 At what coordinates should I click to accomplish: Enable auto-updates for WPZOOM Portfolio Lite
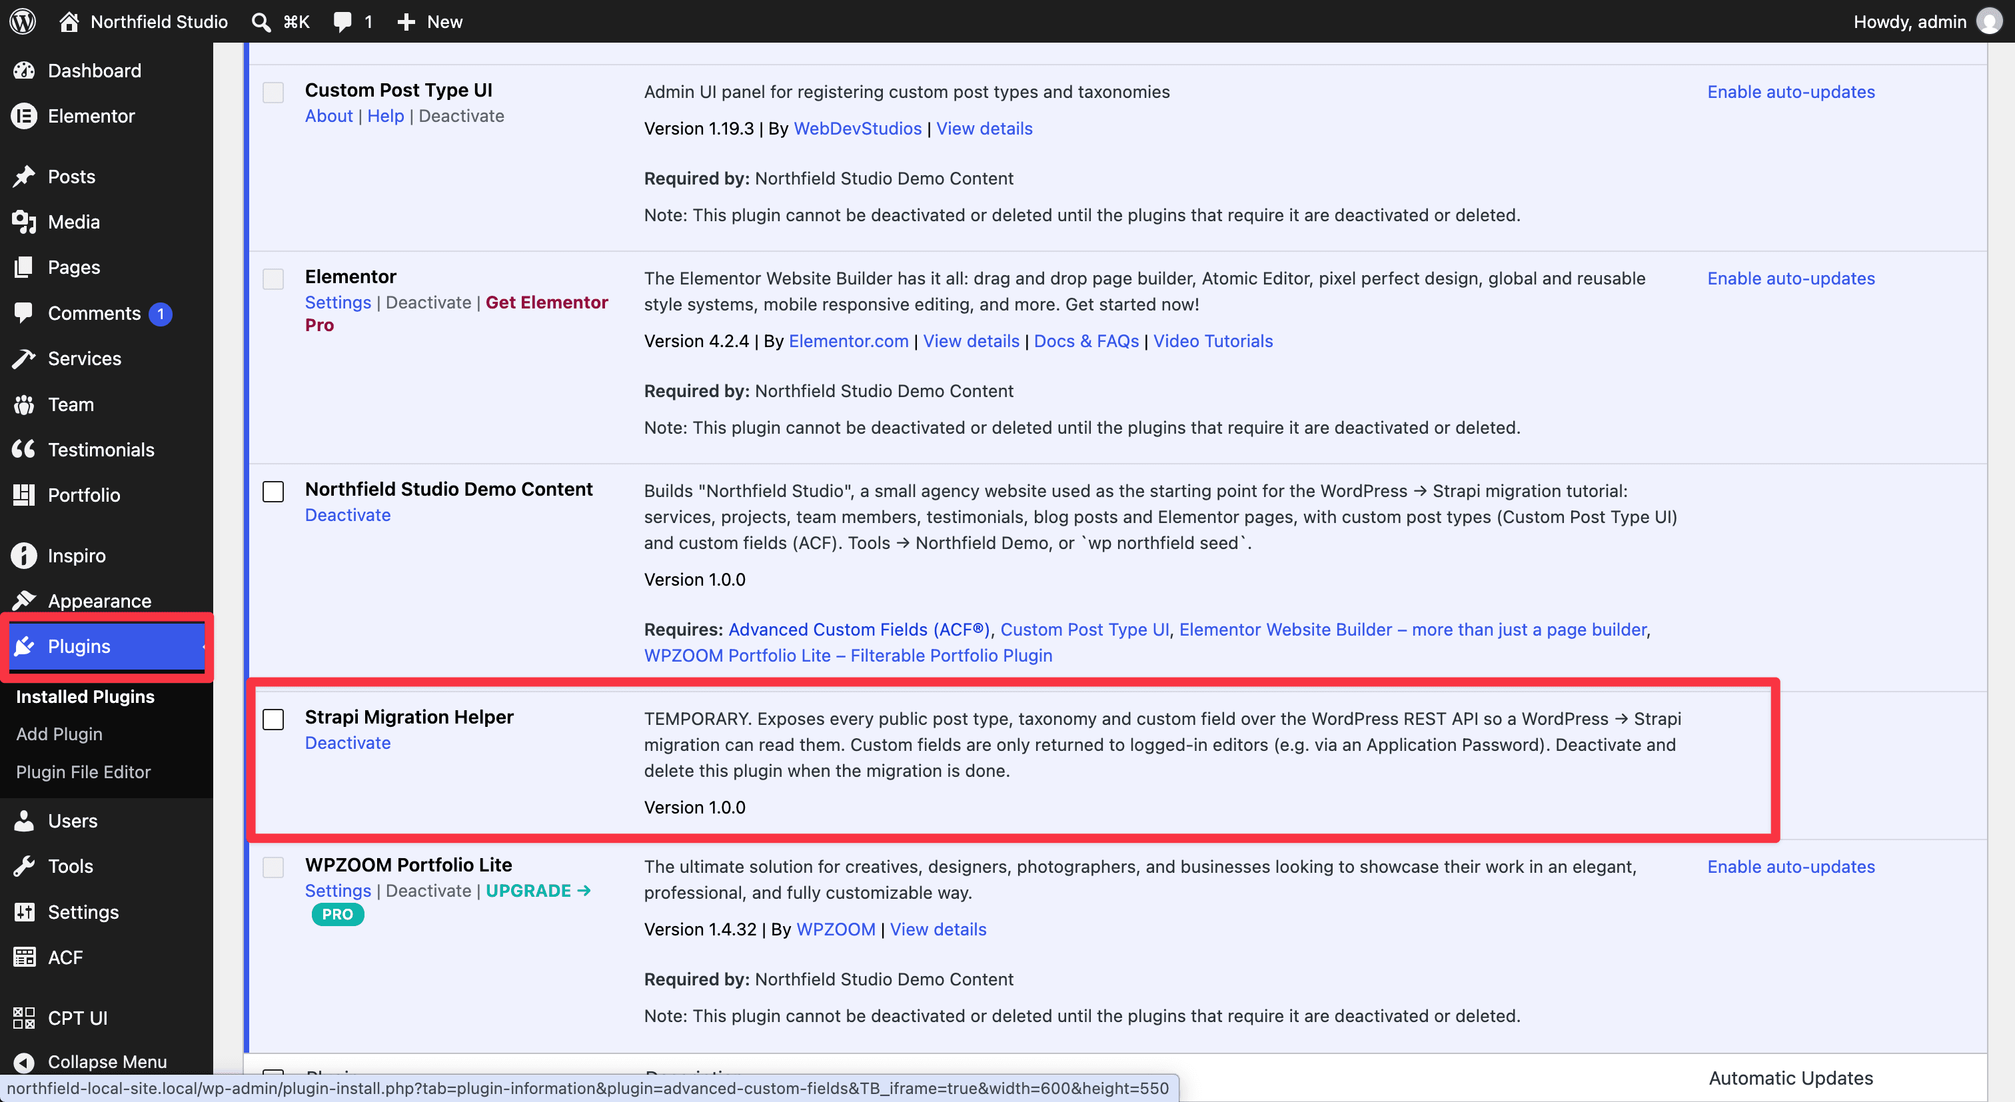1790,867
